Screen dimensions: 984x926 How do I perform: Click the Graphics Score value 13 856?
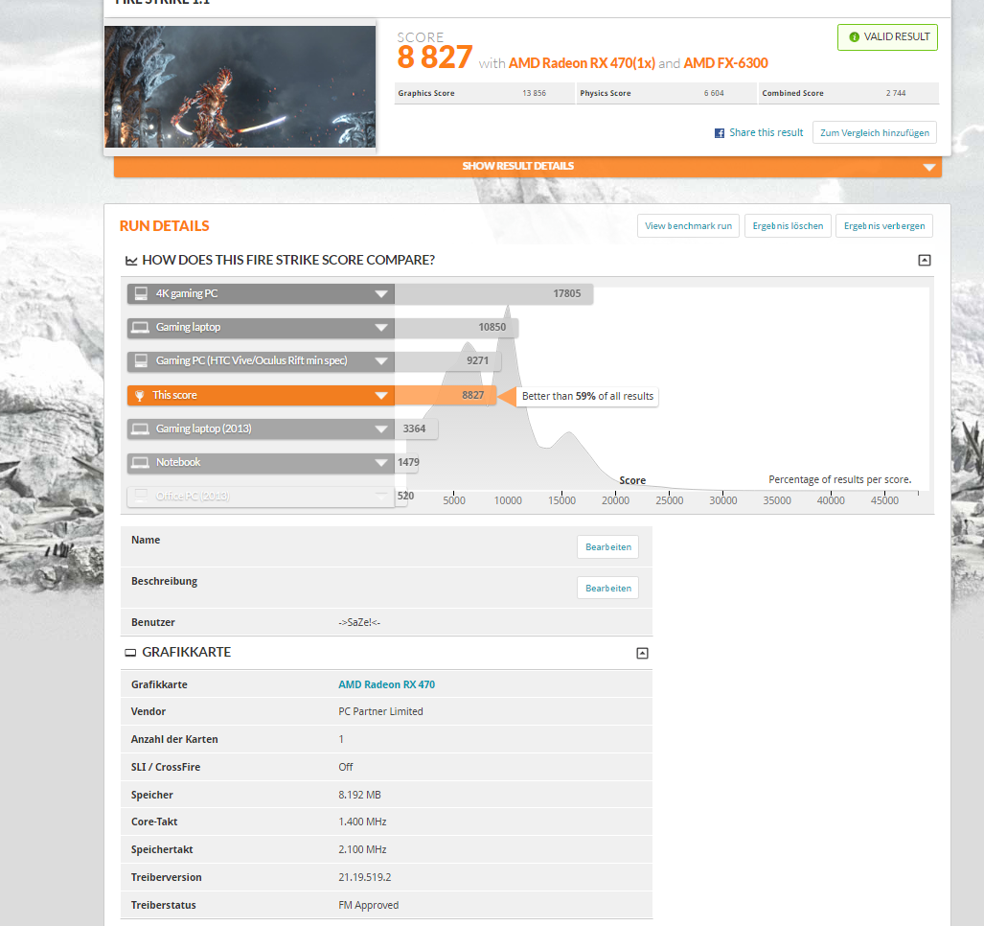[x=534, y=93]
